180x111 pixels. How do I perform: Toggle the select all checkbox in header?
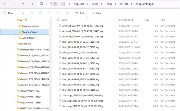(x=58, y=20)
